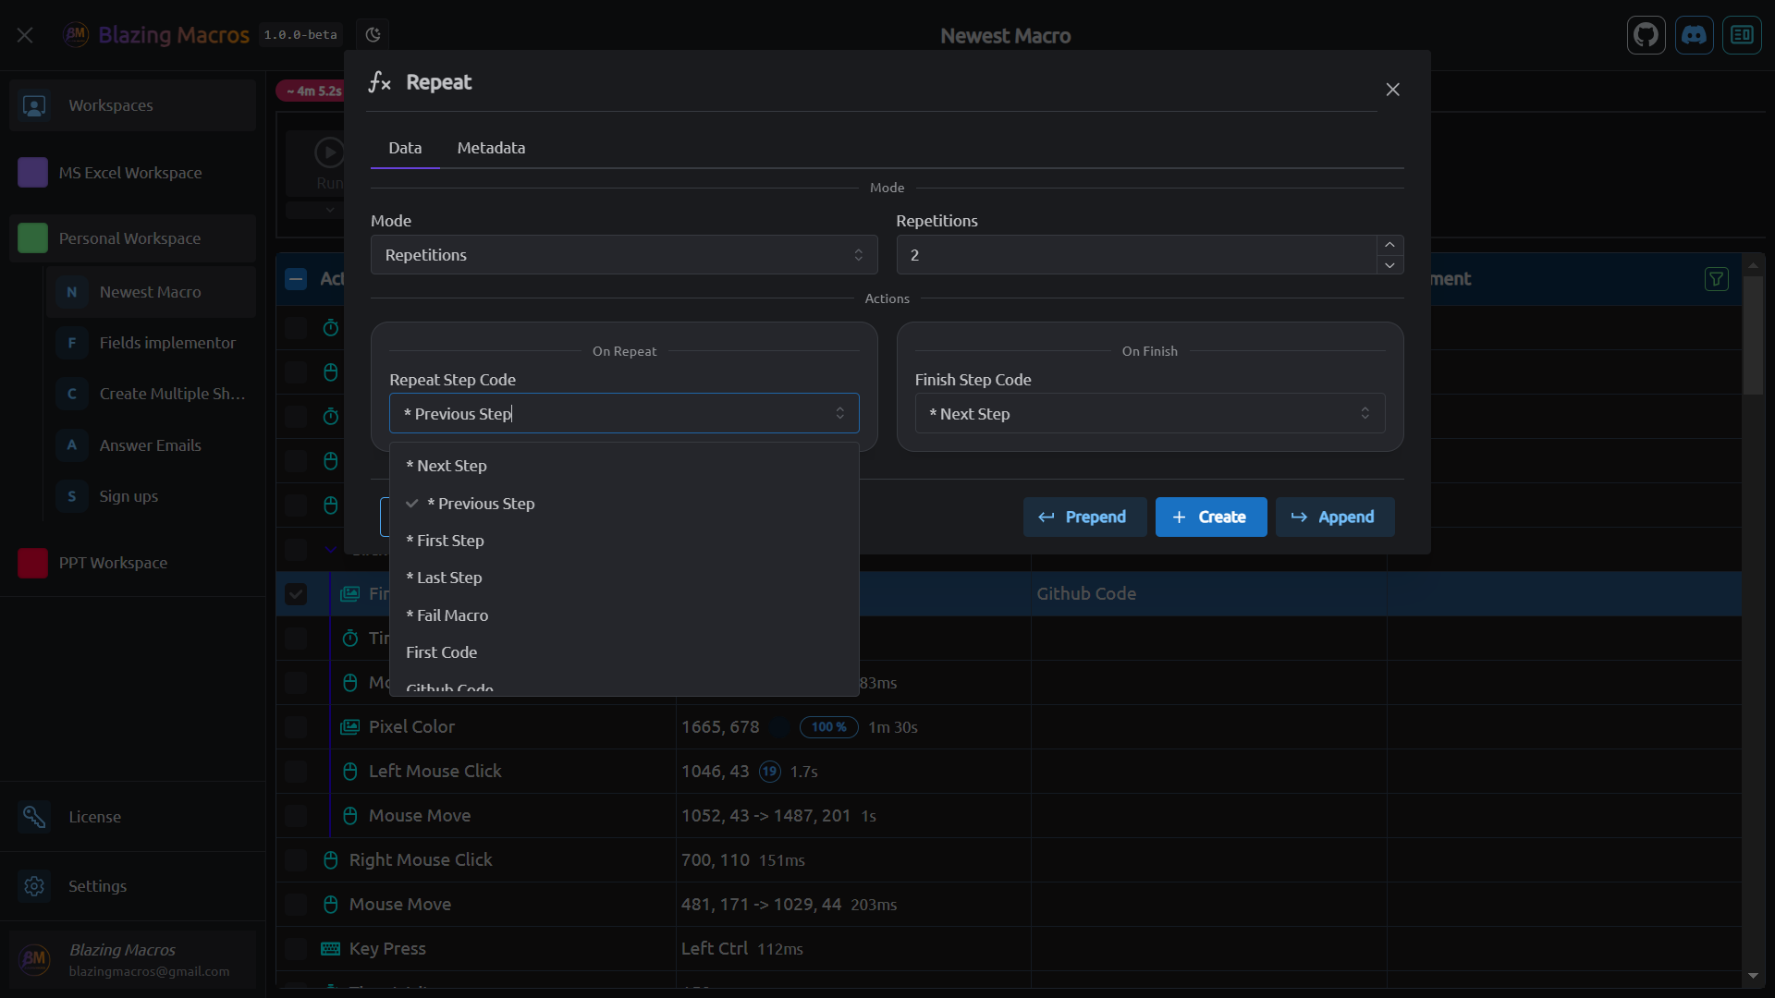The image size is (1775, 998).
Task: Choose First Code option
Action: pos(624,652)
